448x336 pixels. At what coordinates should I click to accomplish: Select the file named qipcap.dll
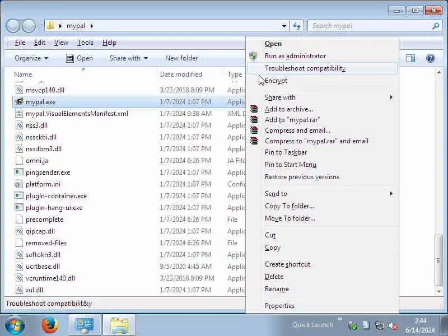click(x=40, y=231)
